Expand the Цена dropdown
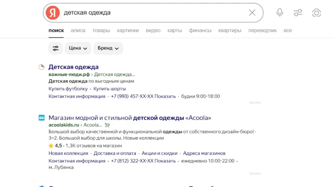This screenshot has width=334, height=187. click(78, 48)
